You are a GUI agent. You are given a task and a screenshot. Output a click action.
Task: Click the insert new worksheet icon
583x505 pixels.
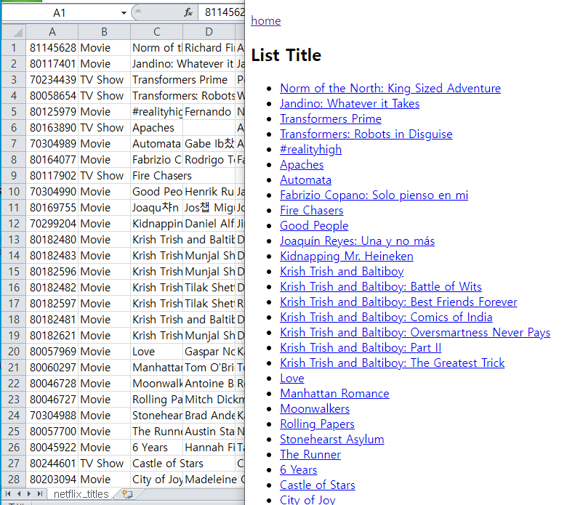pyautogui.click(x=127, y=494)
